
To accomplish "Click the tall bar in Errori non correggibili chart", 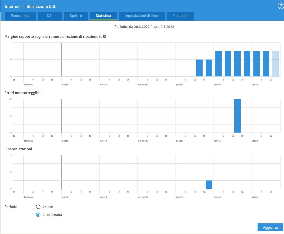I will pos(237,116).
